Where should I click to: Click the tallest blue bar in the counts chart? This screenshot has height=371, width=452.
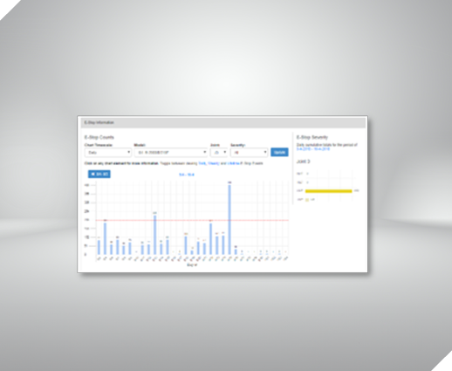click(229, 220)
